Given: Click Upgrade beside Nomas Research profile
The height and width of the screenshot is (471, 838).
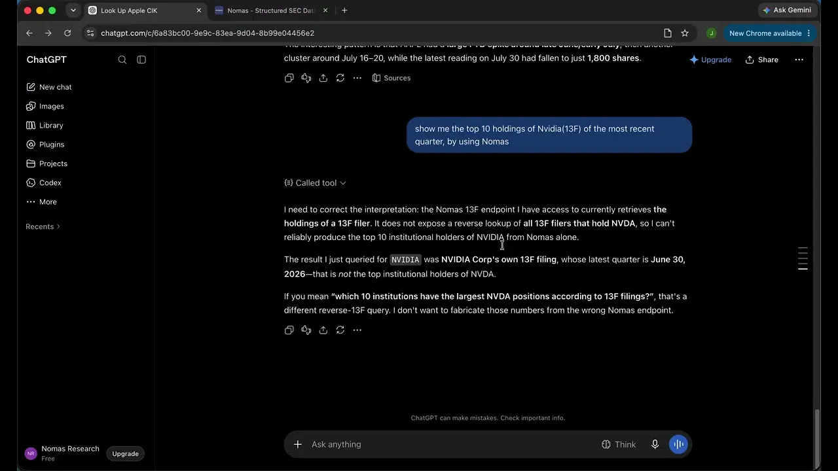Looking at the screenshot, I should 125,454.
